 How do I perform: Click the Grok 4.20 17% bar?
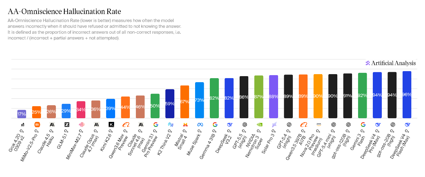click(x=22, y=114)
